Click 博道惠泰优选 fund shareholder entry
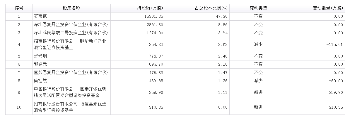The image size is (350, 118). tap(70, 107)
